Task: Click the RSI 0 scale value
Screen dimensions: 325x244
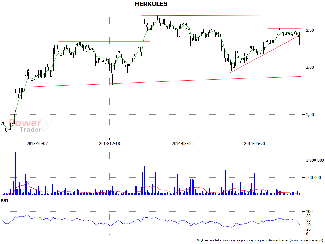Action: pyautogui.click(x=307, y=234)
